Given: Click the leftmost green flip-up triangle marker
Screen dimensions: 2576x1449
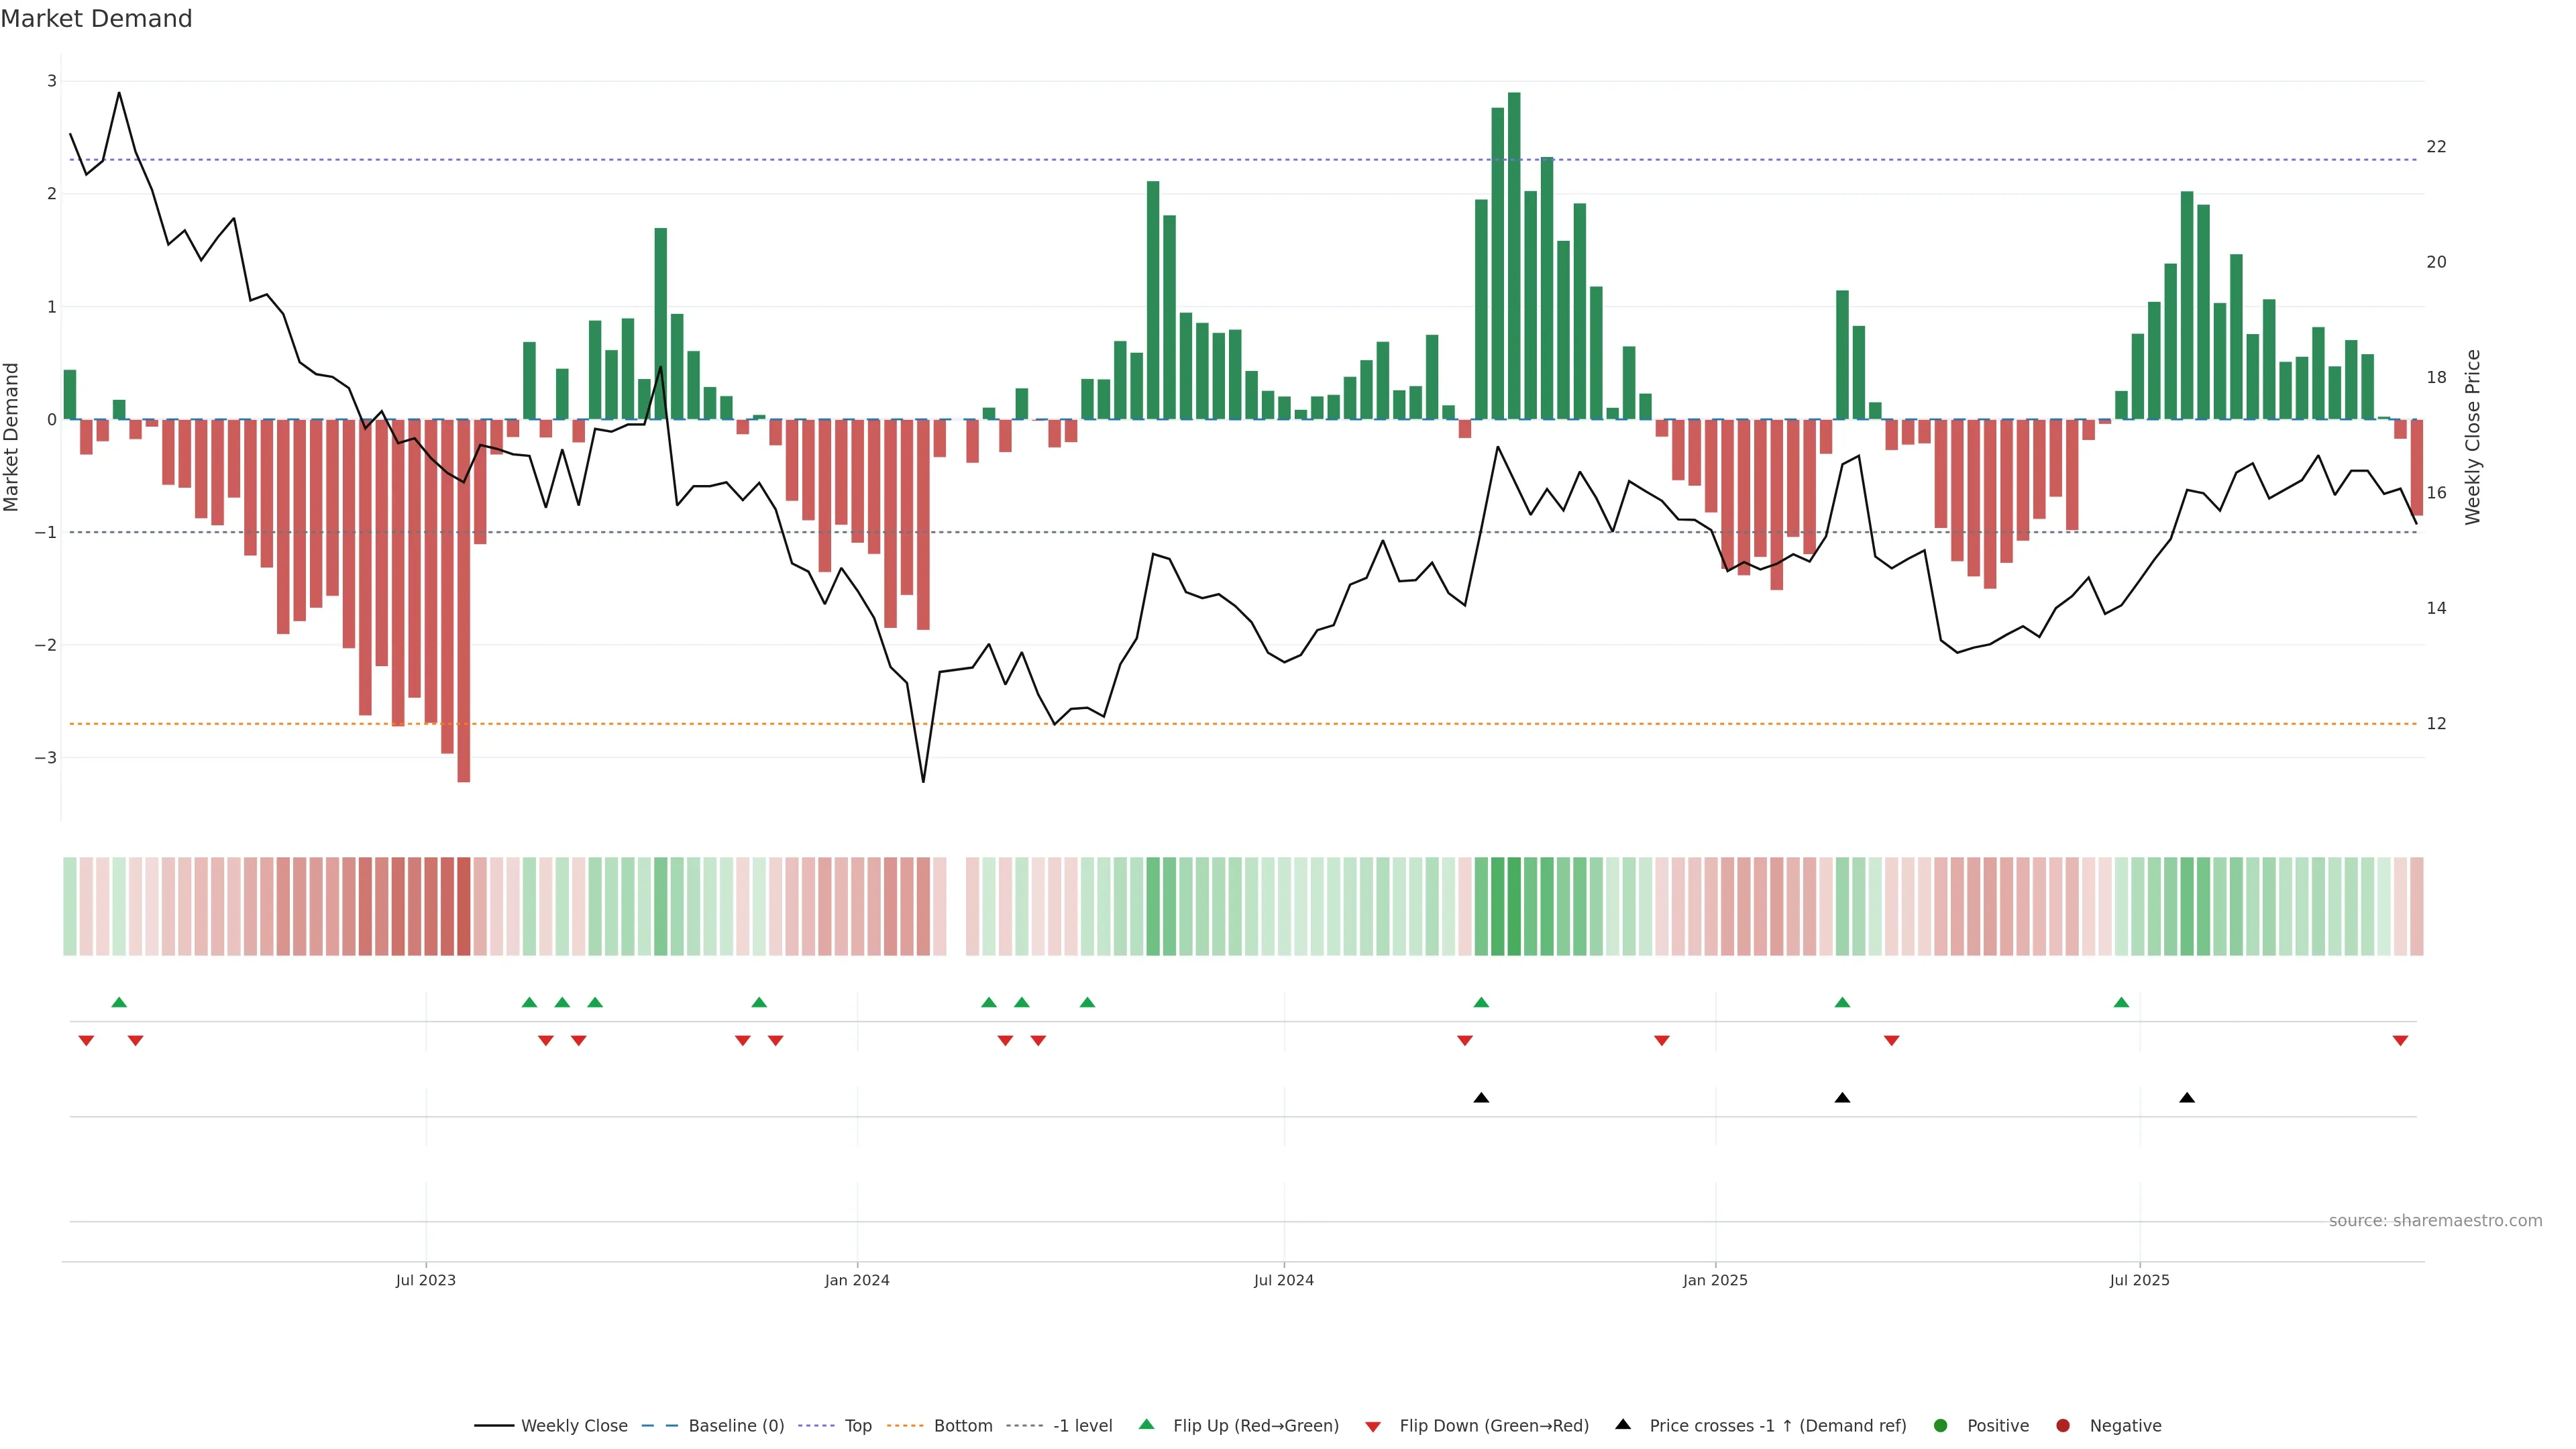Looking at the screenshot, I should (119, 1002).
